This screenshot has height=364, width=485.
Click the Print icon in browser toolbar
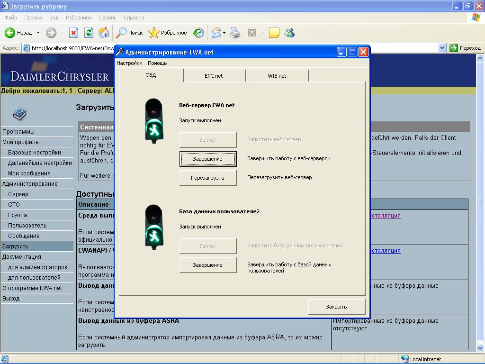pyautogui.click(x=235, y=33)
